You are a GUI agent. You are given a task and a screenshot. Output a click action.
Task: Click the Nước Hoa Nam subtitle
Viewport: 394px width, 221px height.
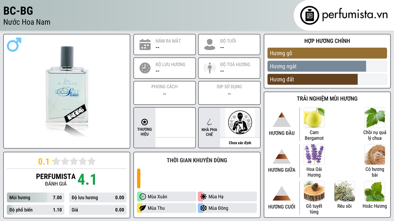pos(27,22)
